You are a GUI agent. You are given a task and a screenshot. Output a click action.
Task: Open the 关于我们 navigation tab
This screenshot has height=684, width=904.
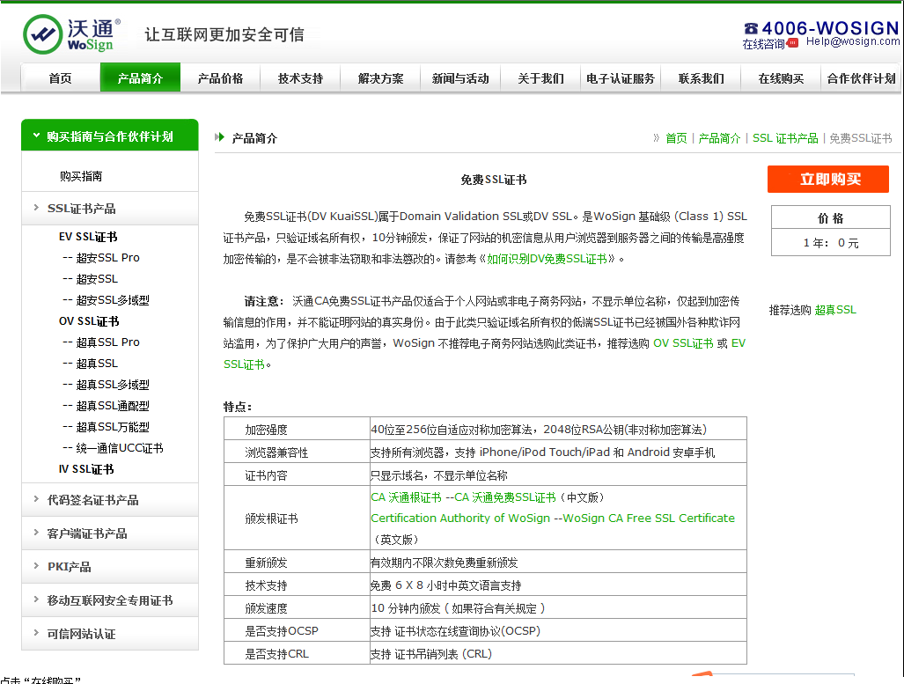(540, 77)
